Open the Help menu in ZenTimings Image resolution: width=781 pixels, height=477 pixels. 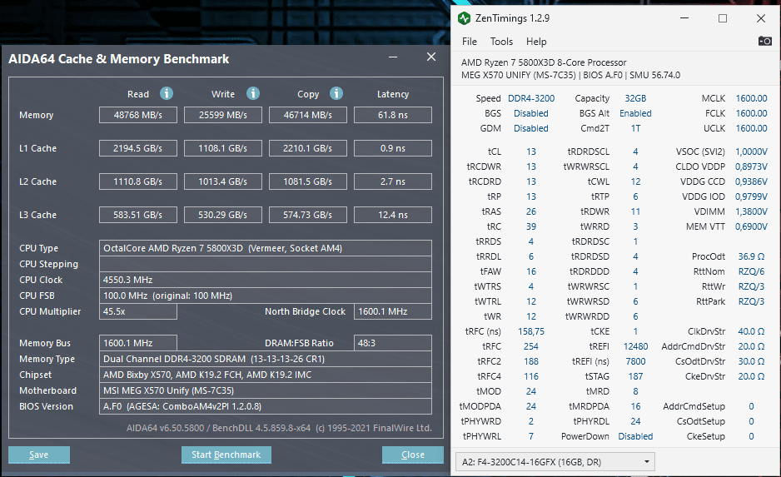click(536, 42)
